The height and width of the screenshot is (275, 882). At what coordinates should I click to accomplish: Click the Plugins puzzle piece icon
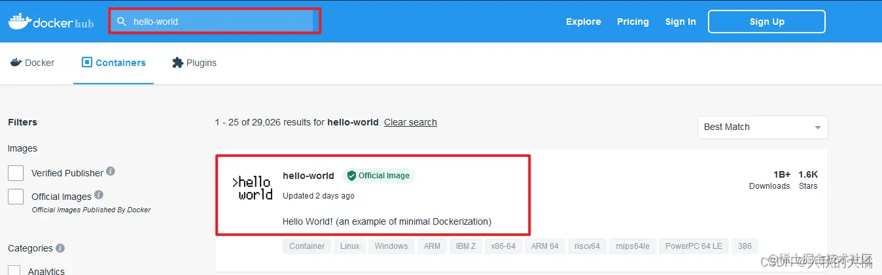[177, 63]
